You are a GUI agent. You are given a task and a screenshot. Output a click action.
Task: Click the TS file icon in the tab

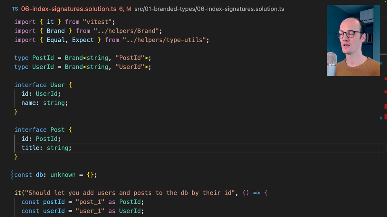[15, 8]
